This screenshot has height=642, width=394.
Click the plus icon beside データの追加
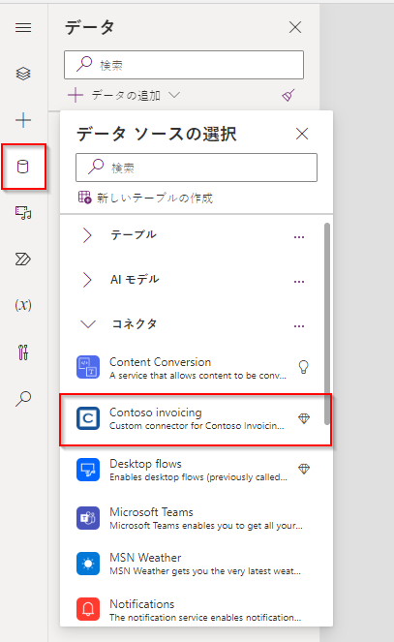[76, 96]
